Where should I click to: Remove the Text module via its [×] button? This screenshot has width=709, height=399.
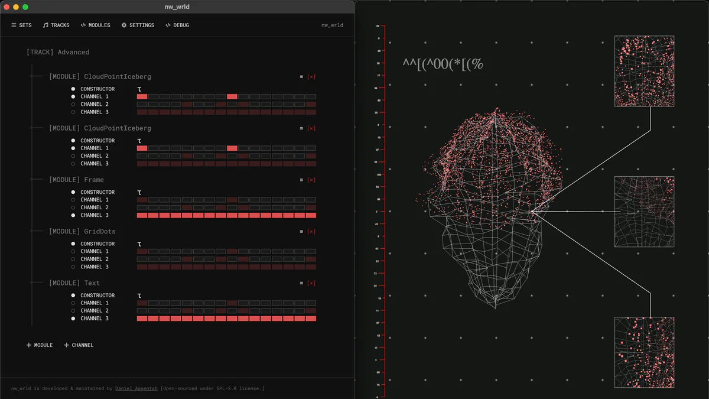pos(311,283)
